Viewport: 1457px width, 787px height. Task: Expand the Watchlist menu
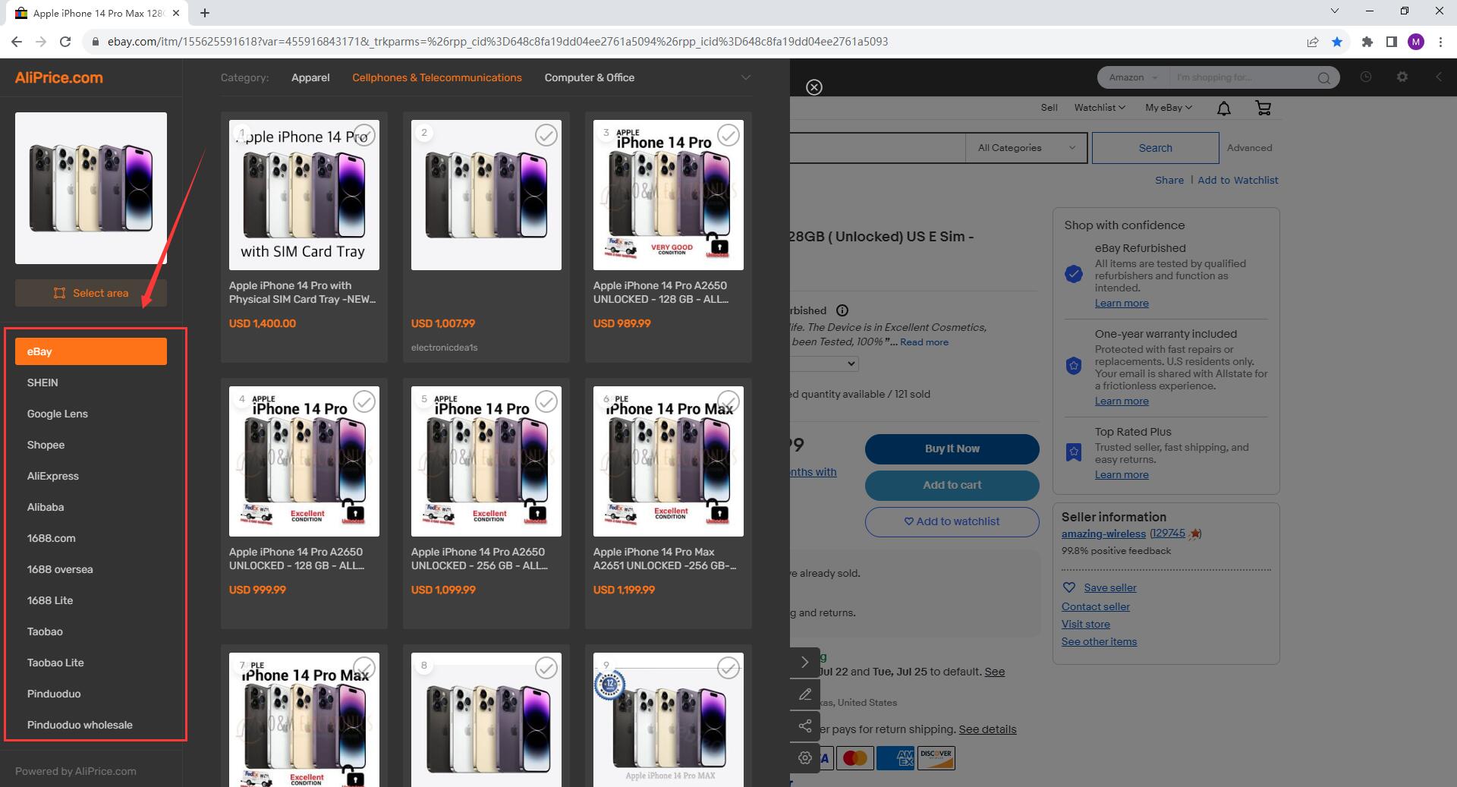point(1100,108)
